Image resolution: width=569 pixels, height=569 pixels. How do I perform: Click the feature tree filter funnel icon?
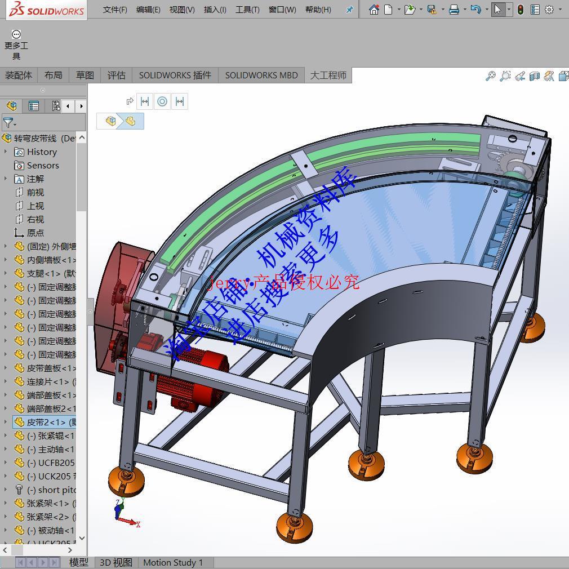[8, 122]
